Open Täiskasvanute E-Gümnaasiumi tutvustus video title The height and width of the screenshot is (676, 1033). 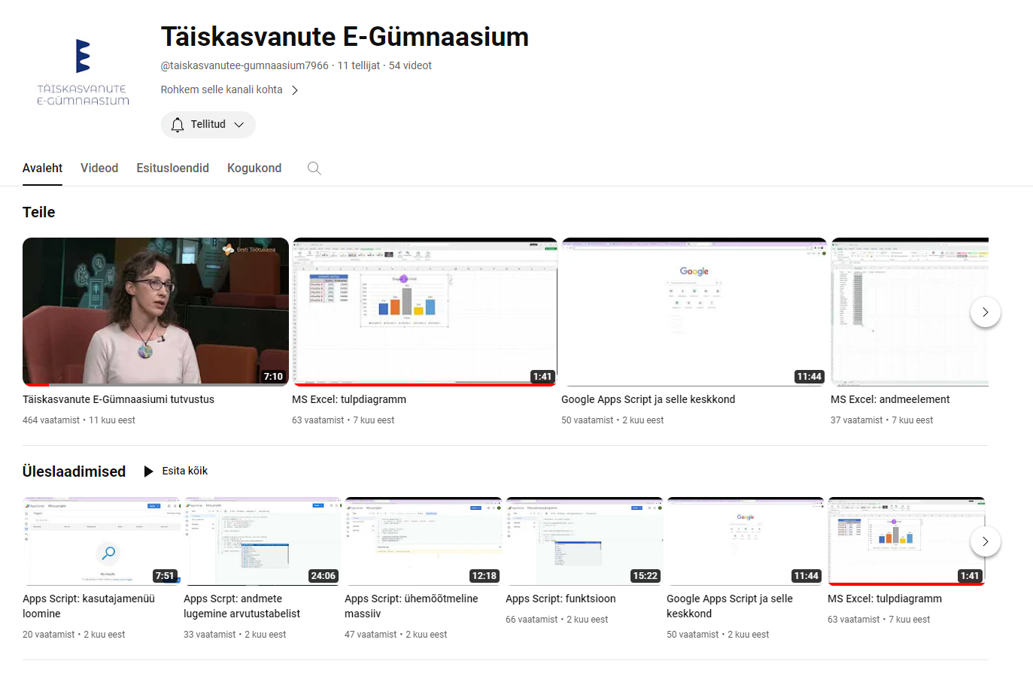click(x=118, y=399)
